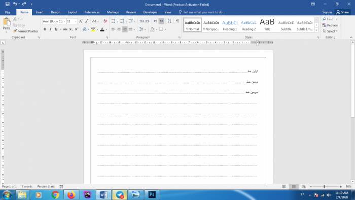Decrease font size with Shrink Font
355x200 pixels.
click(87, 21)
